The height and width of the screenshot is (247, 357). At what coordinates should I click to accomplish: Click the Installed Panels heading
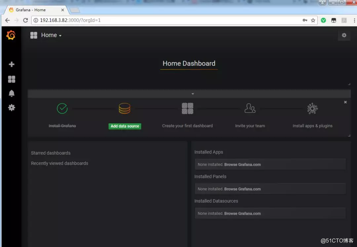point(210,177)
